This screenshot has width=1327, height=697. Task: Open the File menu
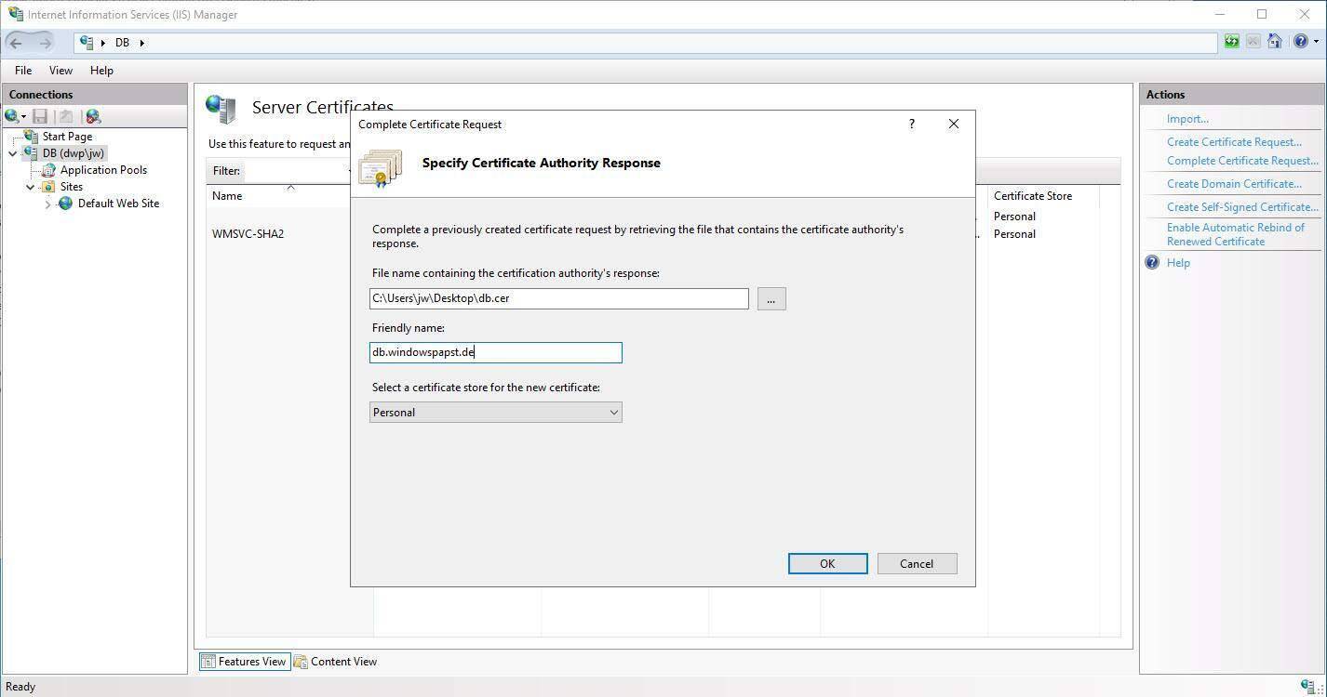(x=23, y=71)
